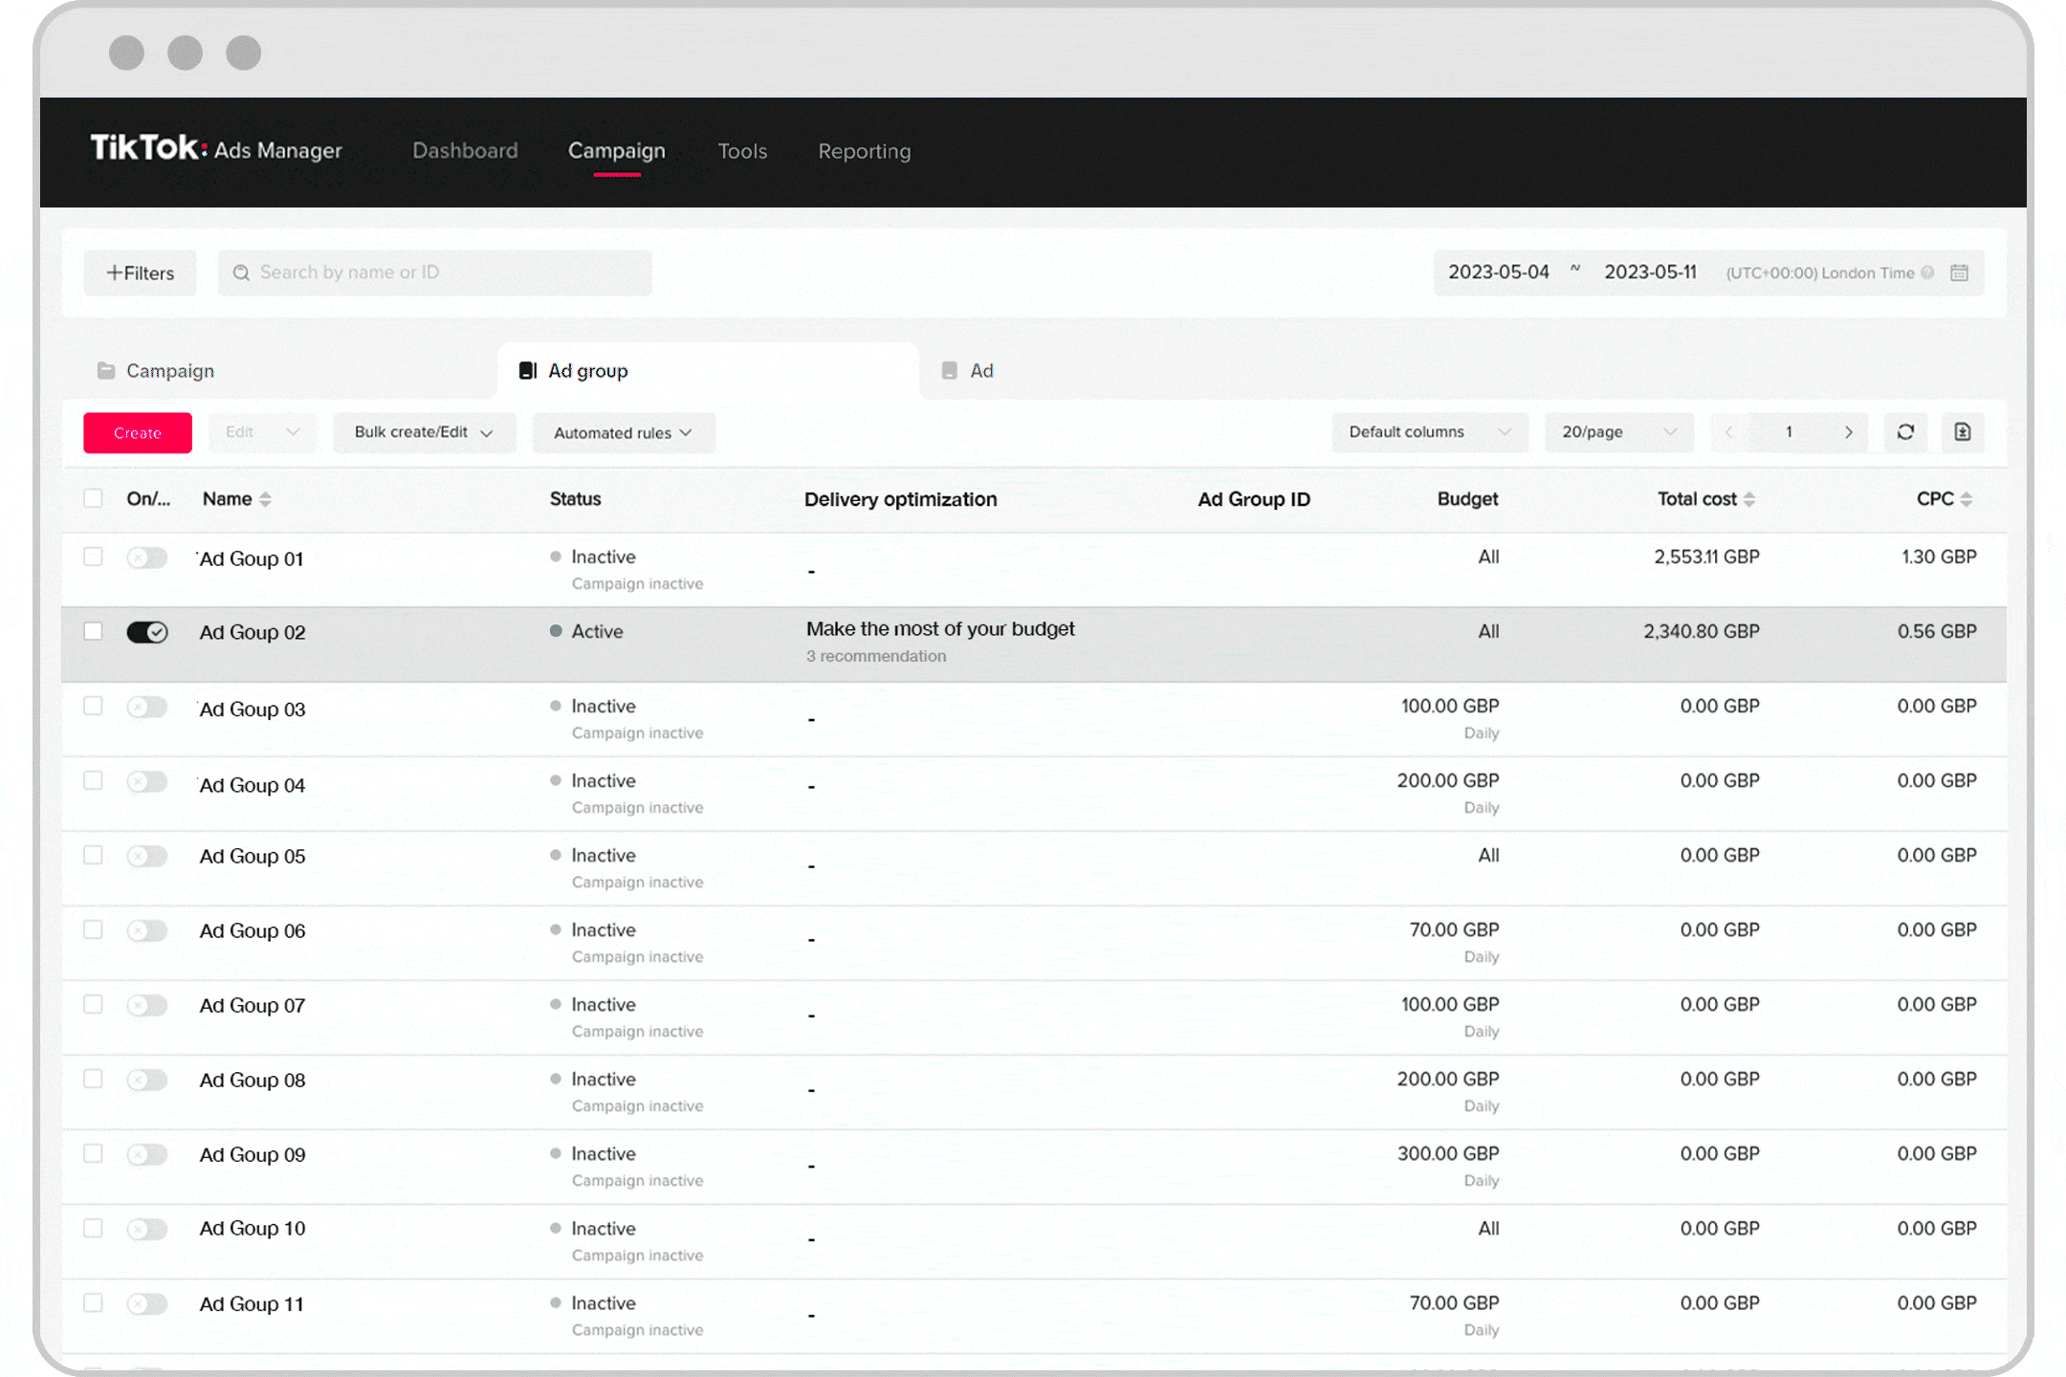Toggle on/off switch for Ad Goup 01

click(x=146, y=557)
